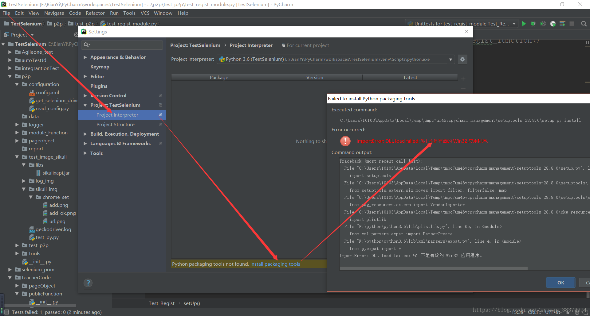Viewport: 590px width, 316px height.
Task: Click the Settings search input field
Action: pos(122,45)
